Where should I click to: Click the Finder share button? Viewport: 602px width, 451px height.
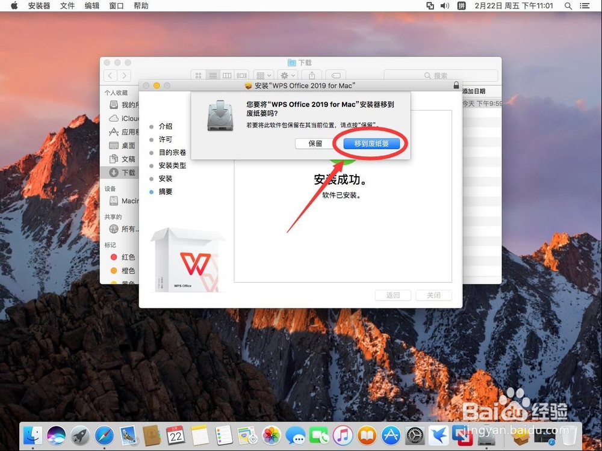[312, 75]
